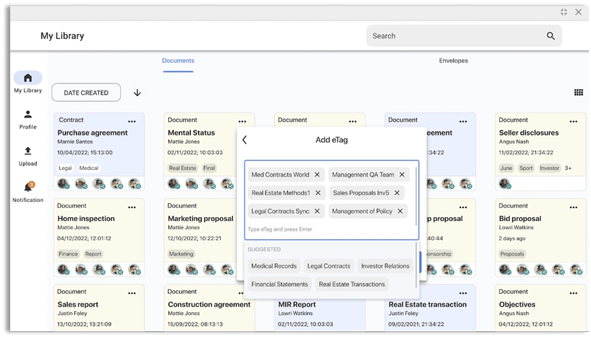
Task: Open options menu for Purchase agreement card
Action: (131, 121)
